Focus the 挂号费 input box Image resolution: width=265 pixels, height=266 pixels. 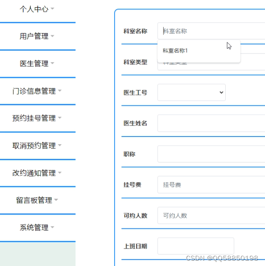(x=211, y=185)
